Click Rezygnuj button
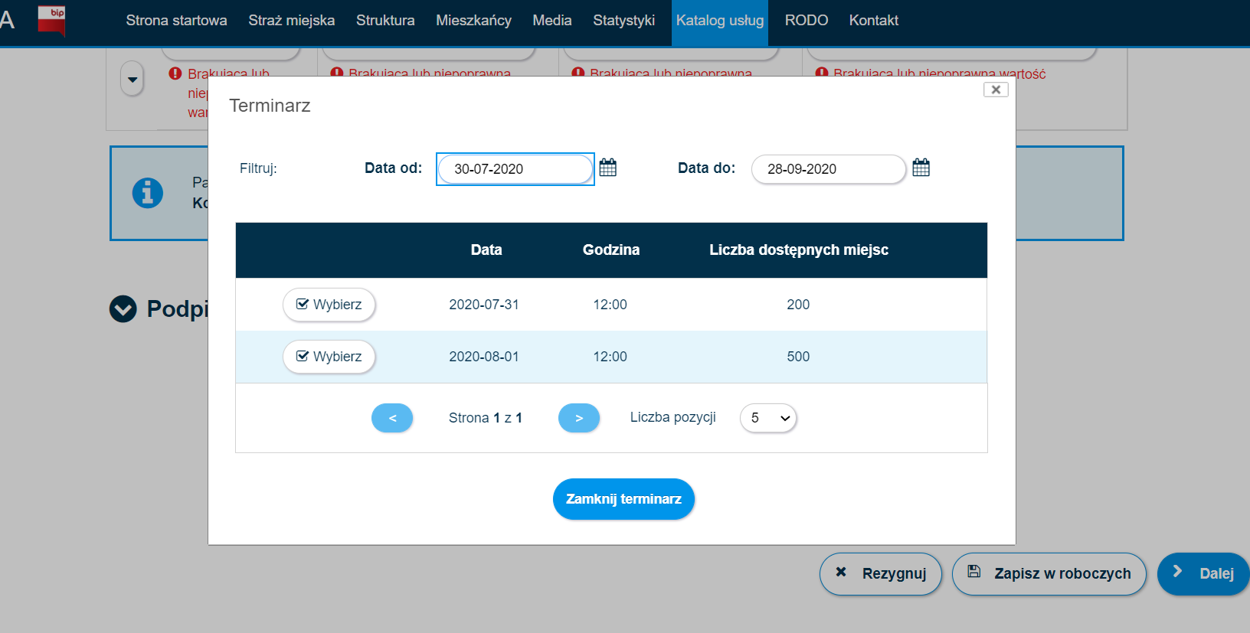This screenshot has width=1250, height=633. pyautogui.click(x=881, y=574)
